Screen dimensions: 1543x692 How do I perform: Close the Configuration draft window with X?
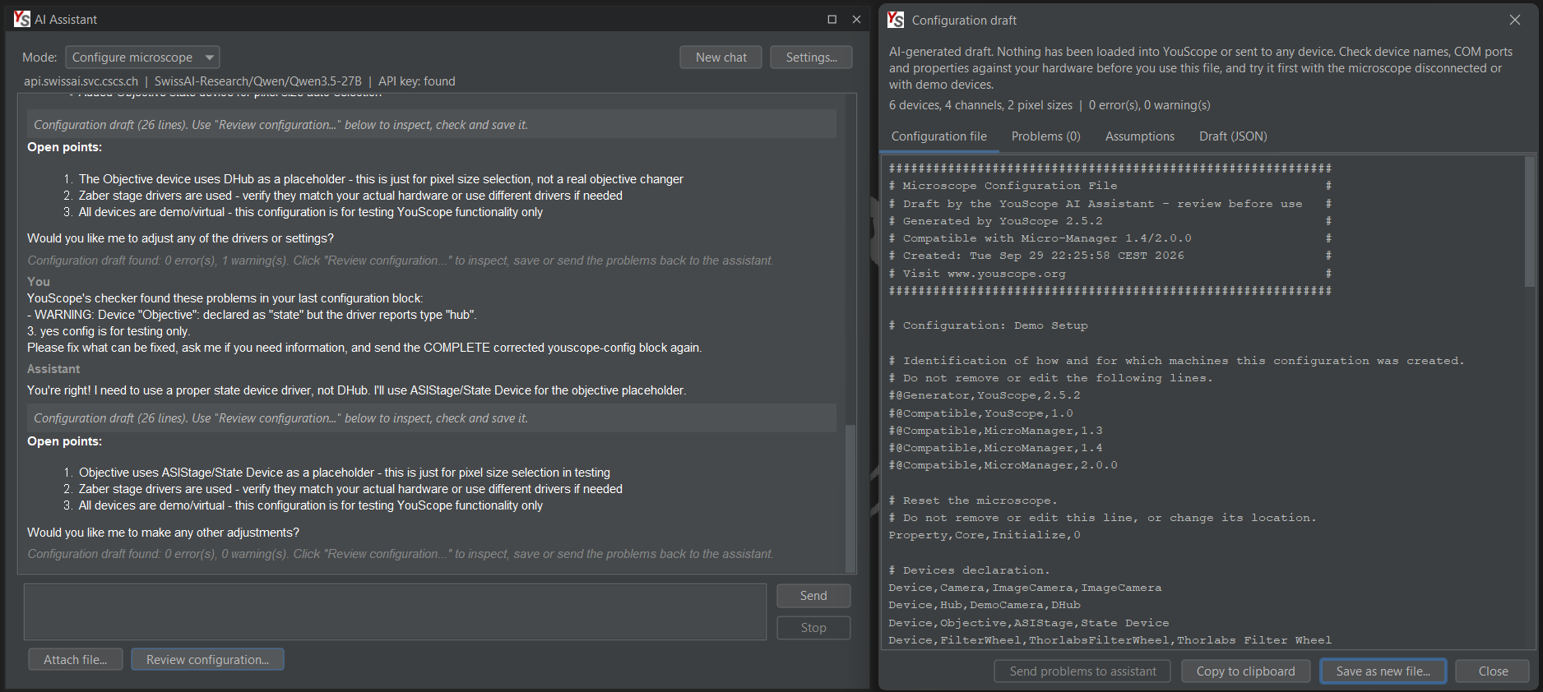point(1515,20)
